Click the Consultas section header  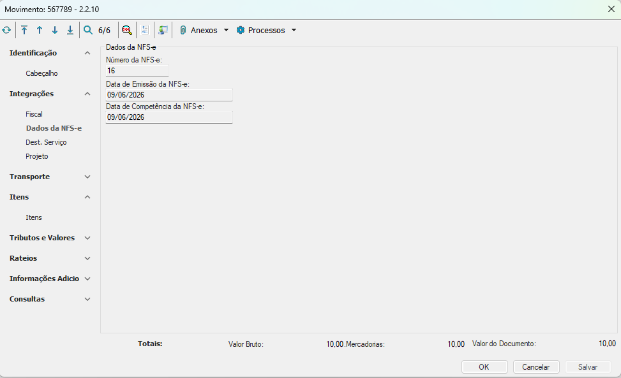(x=27, y=300)
